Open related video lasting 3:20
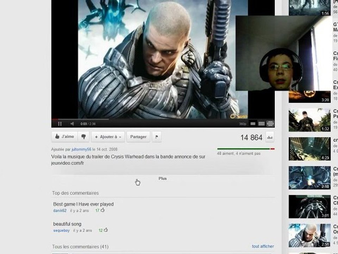The image size is (338, 254). tap(309, 97)
